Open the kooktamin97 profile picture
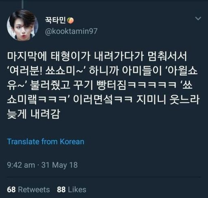208x198 pixels. point(22,25)
